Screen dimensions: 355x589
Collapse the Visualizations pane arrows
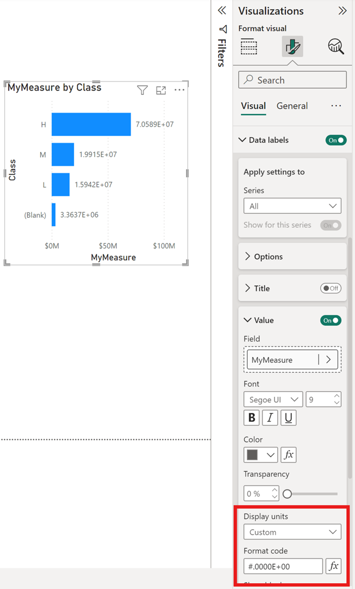pos(342,10)
